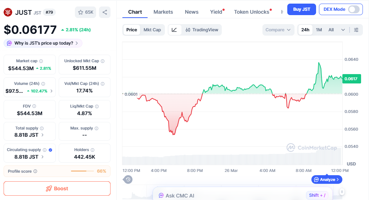
Task: Switch to line chart icon
Action: click(175, 30)
